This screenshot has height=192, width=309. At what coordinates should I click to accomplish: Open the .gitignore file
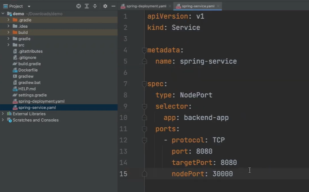[27, 58]
